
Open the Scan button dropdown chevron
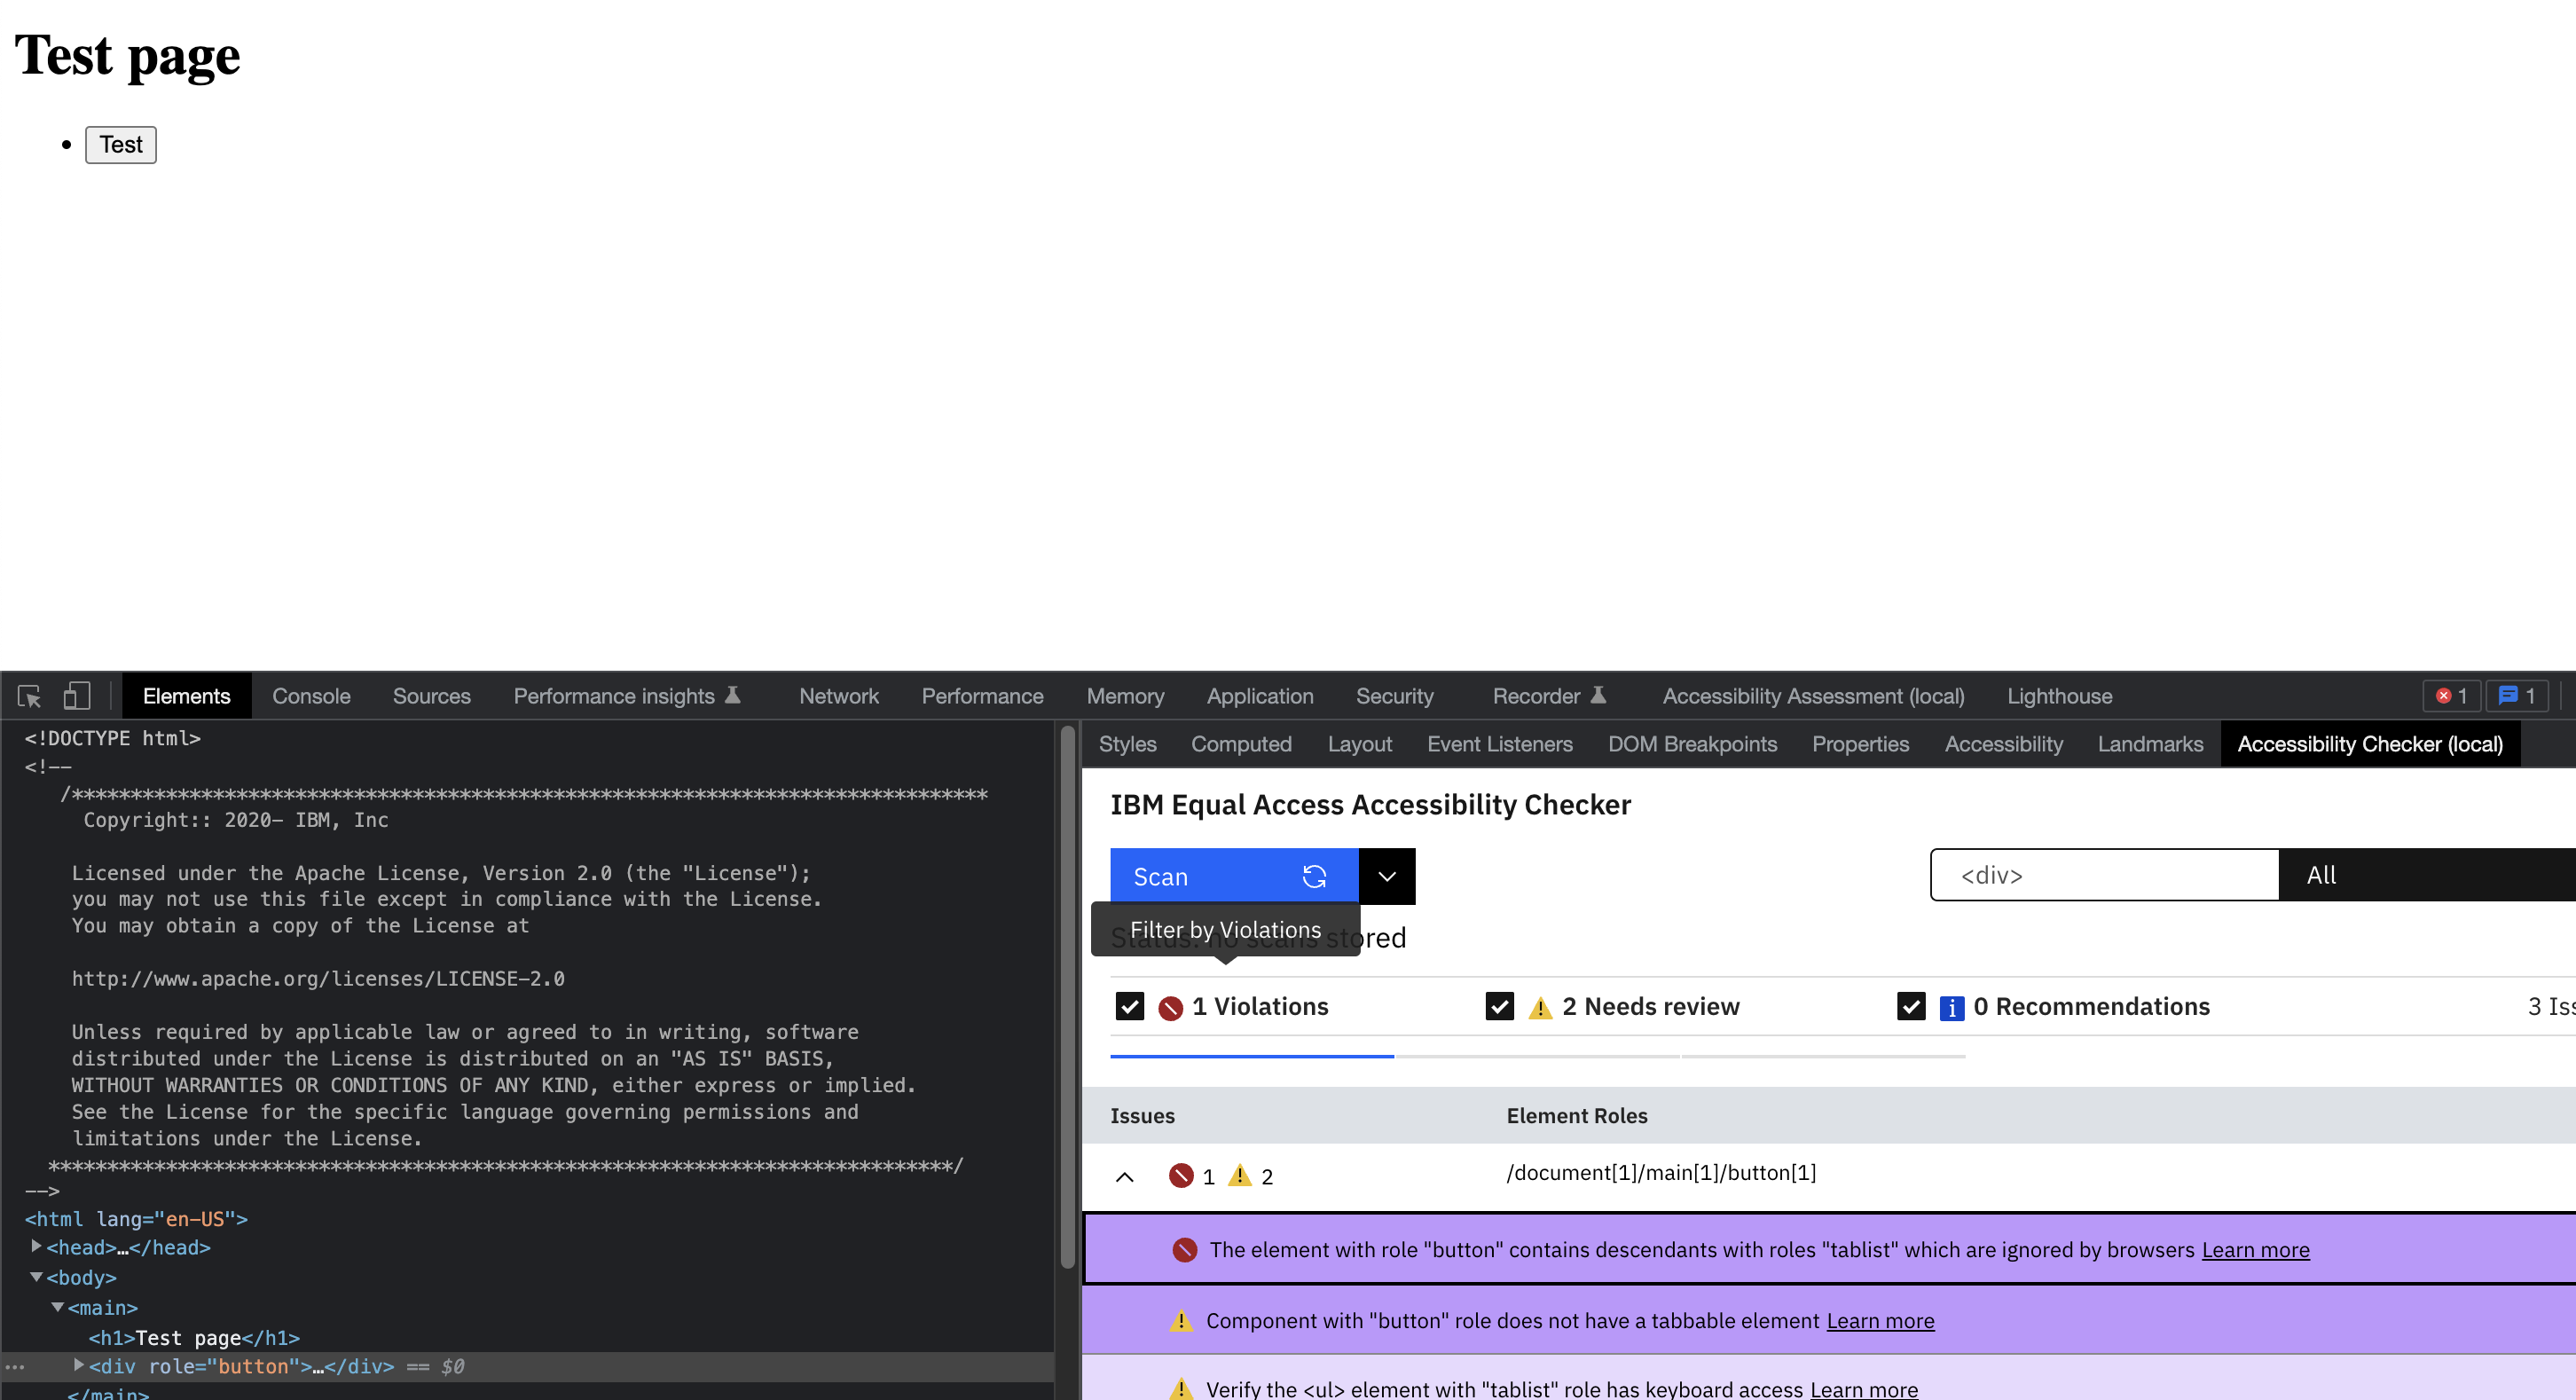[1387, 876]
